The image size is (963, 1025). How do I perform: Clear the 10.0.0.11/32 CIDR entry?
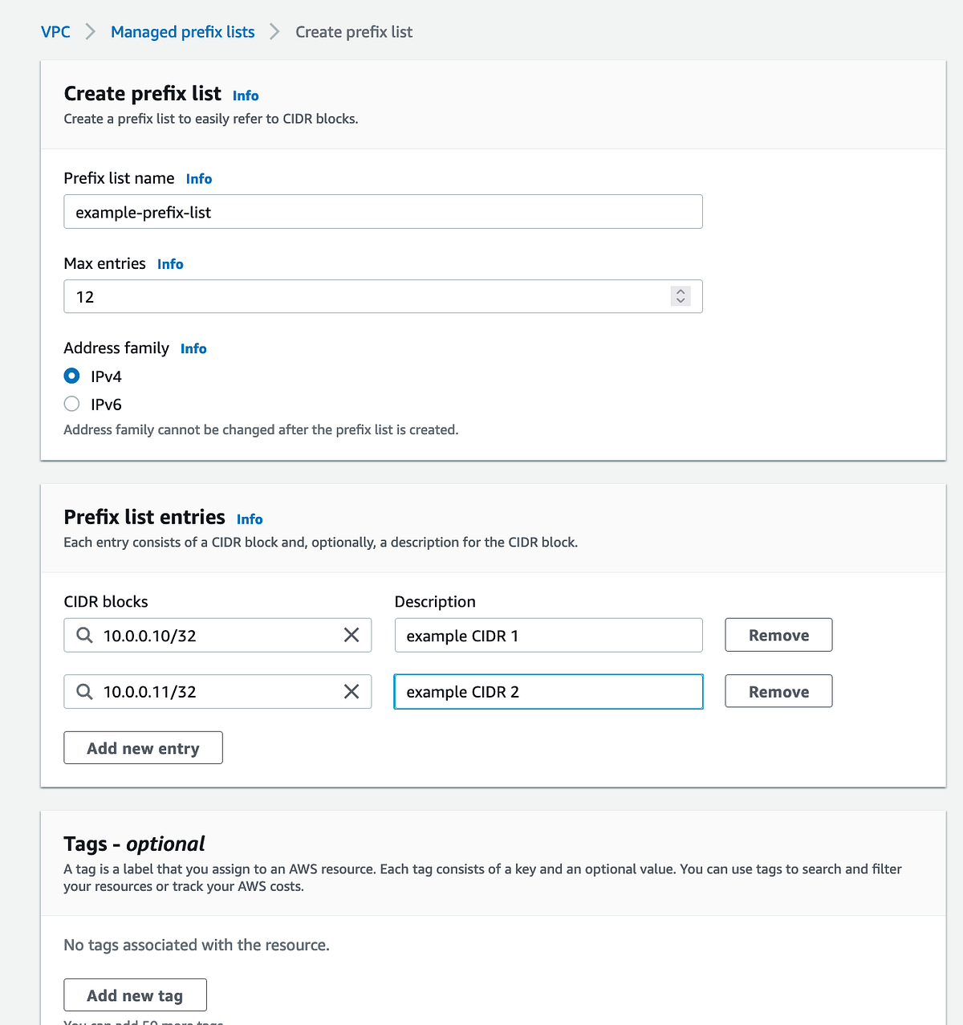pos(351,691)
